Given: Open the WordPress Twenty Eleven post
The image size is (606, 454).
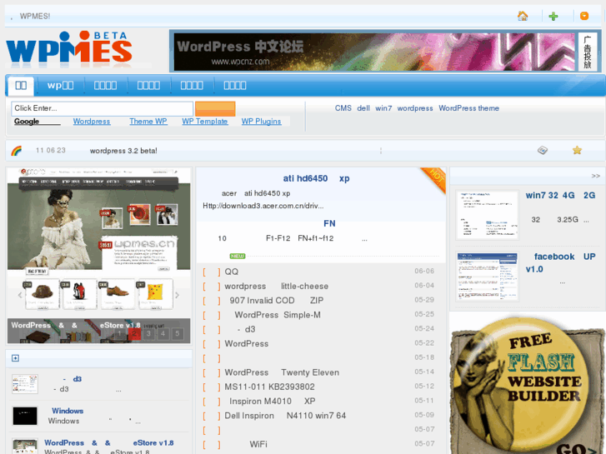Looking at the screenshot, I should pyautogui.click(x=282, y=372).
